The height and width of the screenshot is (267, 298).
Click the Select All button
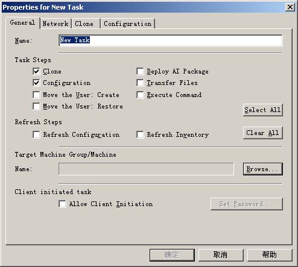(x=263, y=110)
